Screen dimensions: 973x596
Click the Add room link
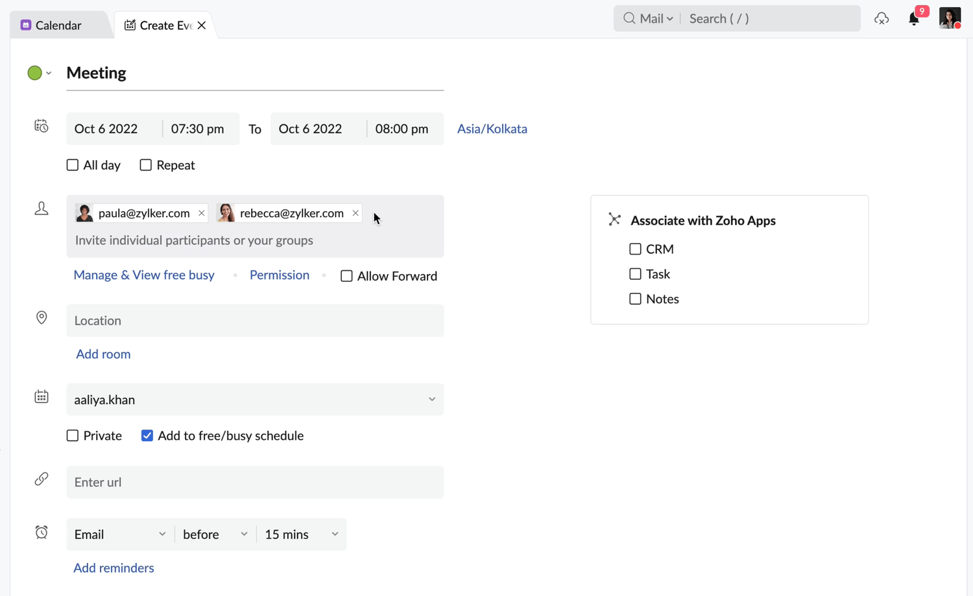[103, 354]
